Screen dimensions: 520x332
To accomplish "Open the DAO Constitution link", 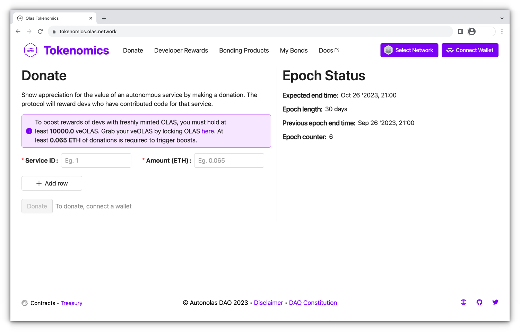I will pos(313,303).
